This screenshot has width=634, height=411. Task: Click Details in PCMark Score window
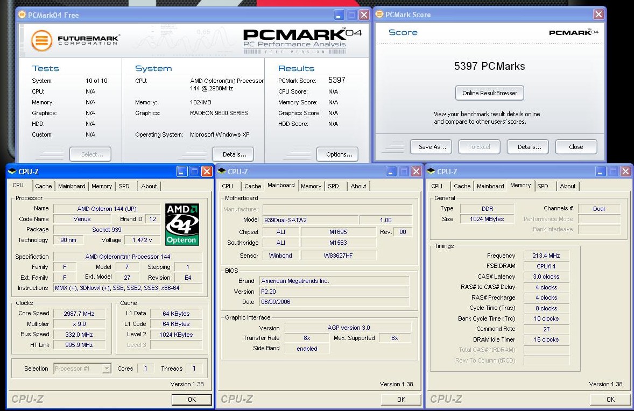(527, 147)
